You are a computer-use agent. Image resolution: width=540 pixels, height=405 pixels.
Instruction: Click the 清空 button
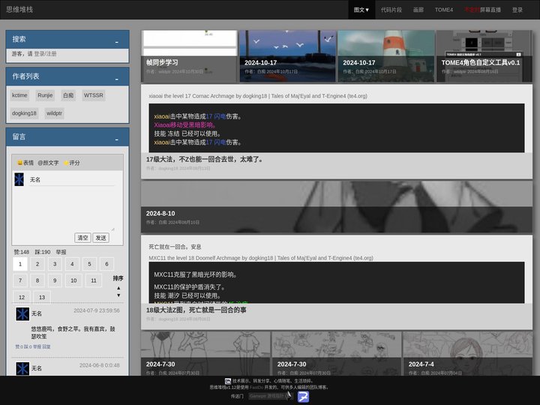(x=82, y=238)
